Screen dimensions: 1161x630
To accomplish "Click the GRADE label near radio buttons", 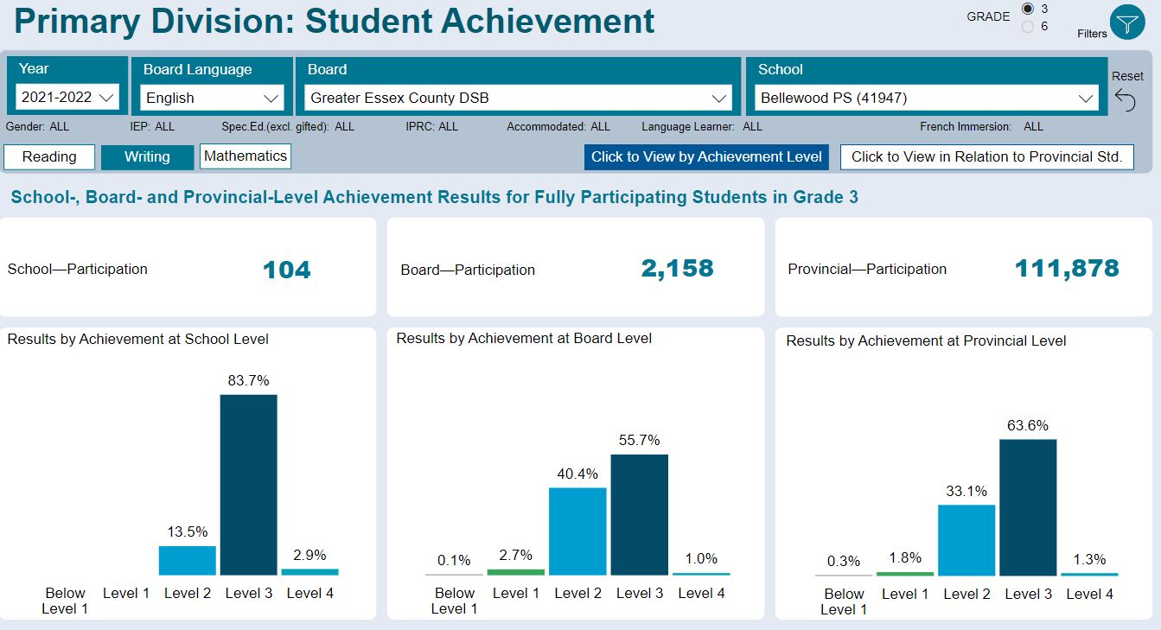I will coord(988,16).
